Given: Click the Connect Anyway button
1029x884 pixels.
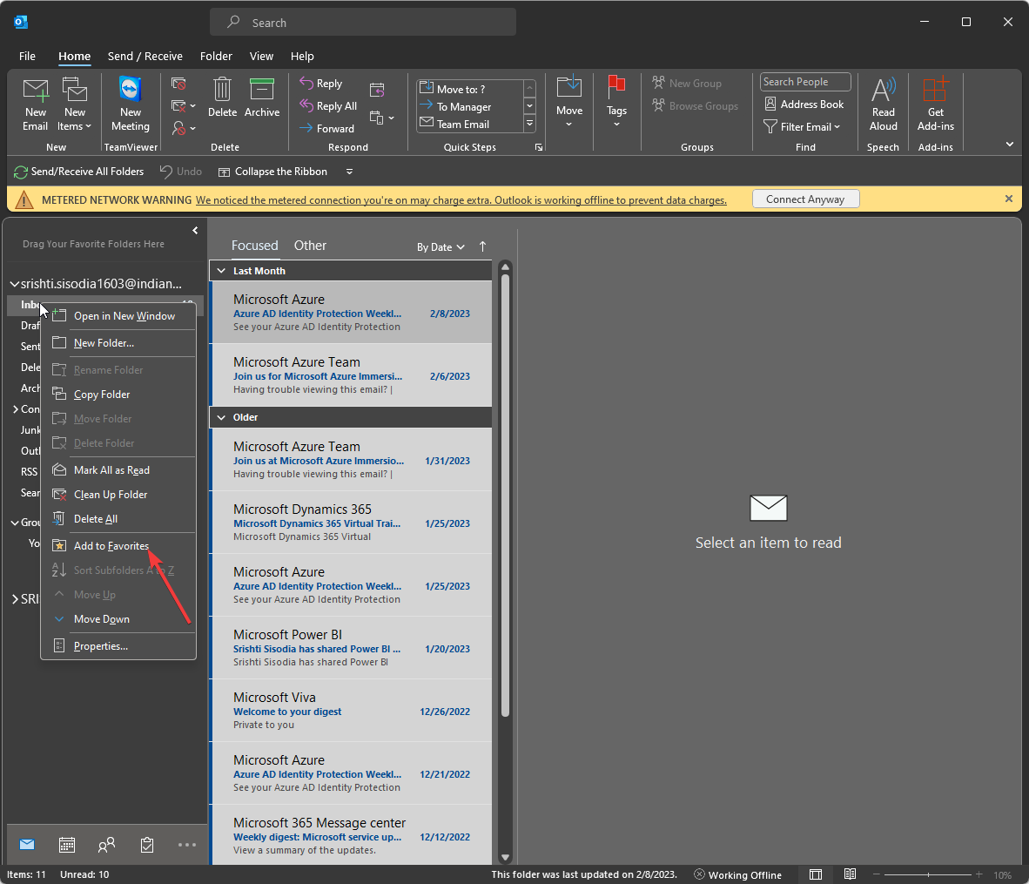Looking at the screenshot, I should pos(805,199).
